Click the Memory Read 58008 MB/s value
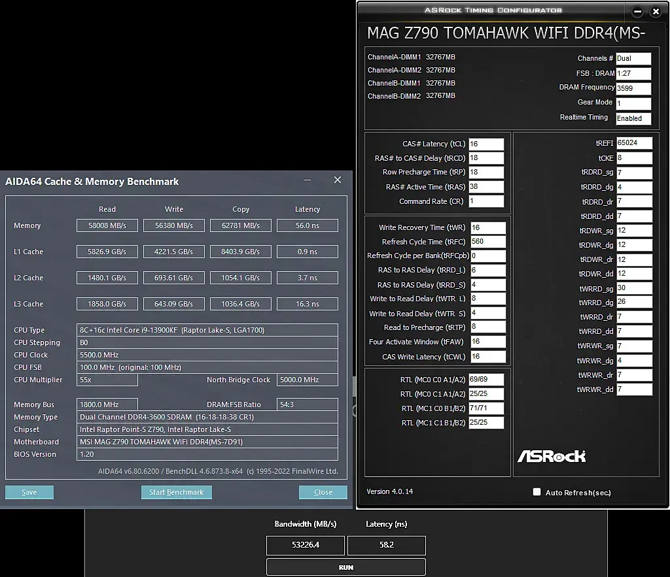 [107, 225]
